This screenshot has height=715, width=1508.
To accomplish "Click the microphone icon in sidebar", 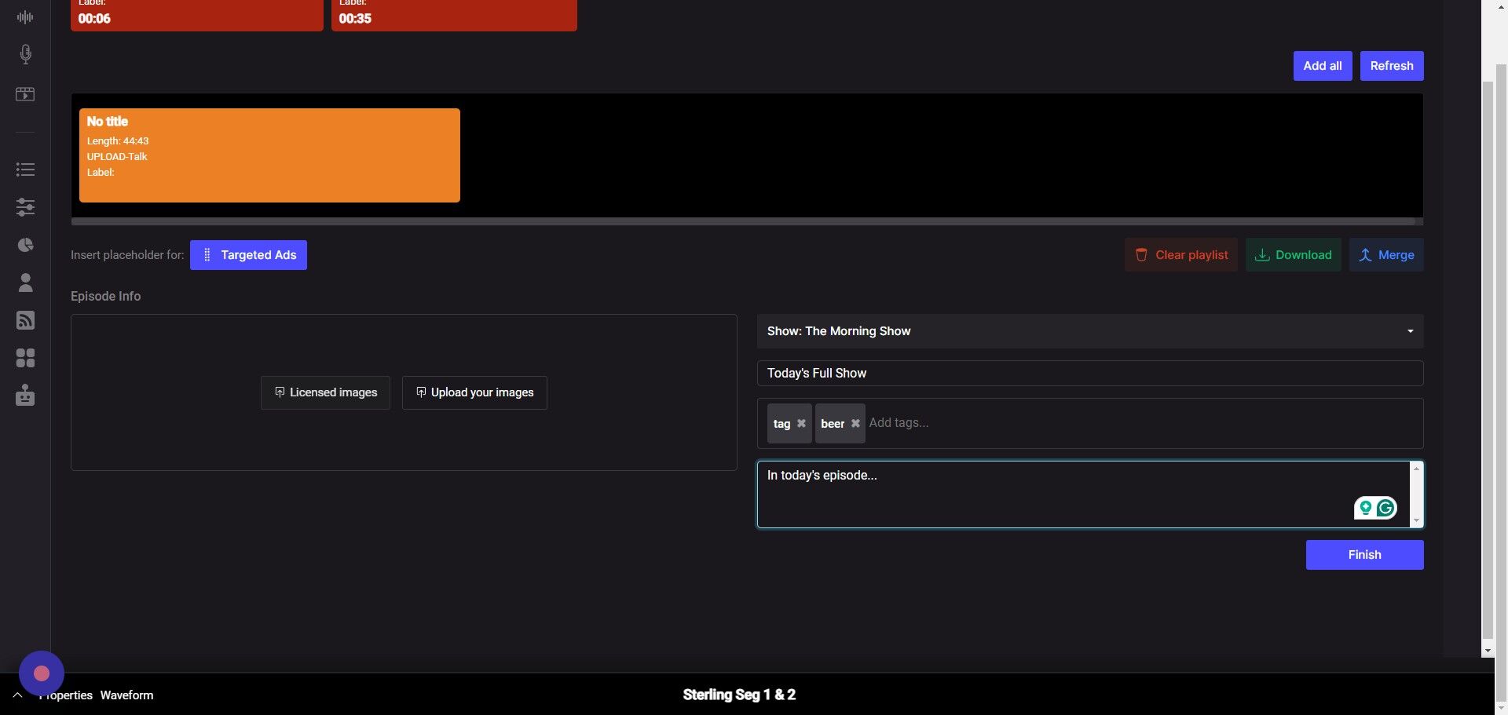I will pyautogui.click(x=25, y=54).
